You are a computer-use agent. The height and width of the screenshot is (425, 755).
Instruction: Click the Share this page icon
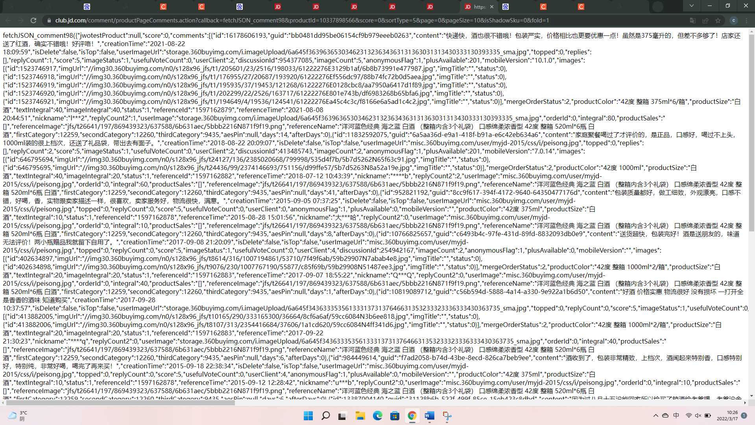point(705,20)
